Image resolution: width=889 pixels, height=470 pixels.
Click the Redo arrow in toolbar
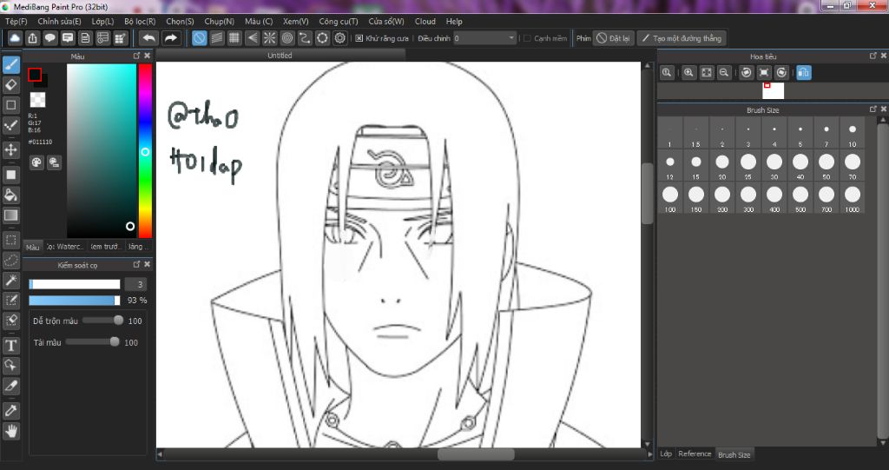pyautogui.click(x=170, y=38)
